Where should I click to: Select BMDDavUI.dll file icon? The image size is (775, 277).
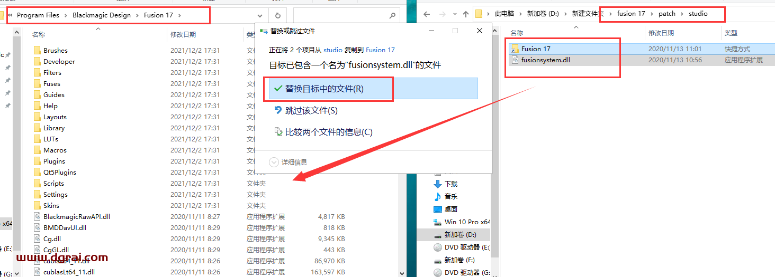[x=37, y=228]
